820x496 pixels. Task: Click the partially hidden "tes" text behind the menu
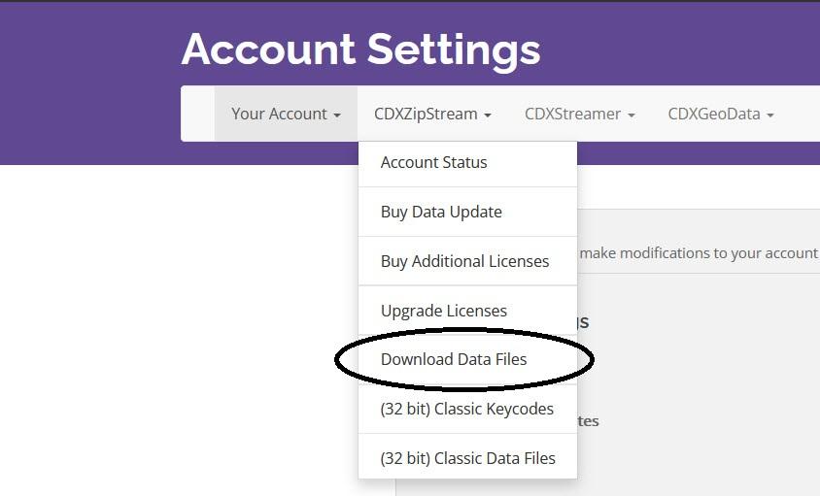click(x=588, y=421)
